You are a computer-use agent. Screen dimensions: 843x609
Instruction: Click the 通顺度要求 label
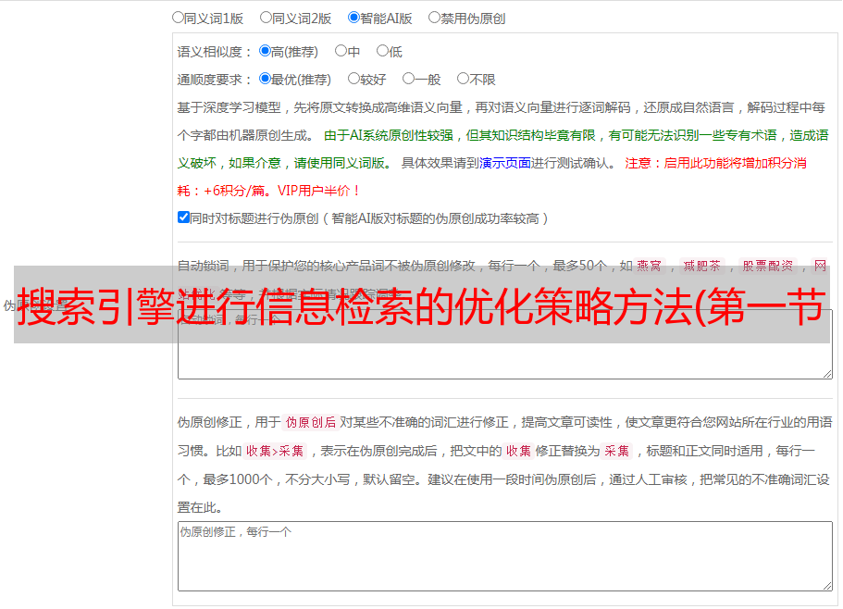coord(215,81)
